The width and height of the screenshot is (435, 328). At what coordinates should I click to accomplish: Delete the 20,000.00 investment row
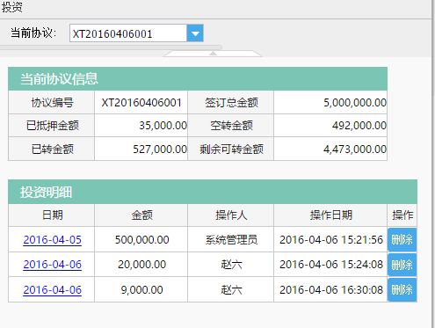pos(402,265)
